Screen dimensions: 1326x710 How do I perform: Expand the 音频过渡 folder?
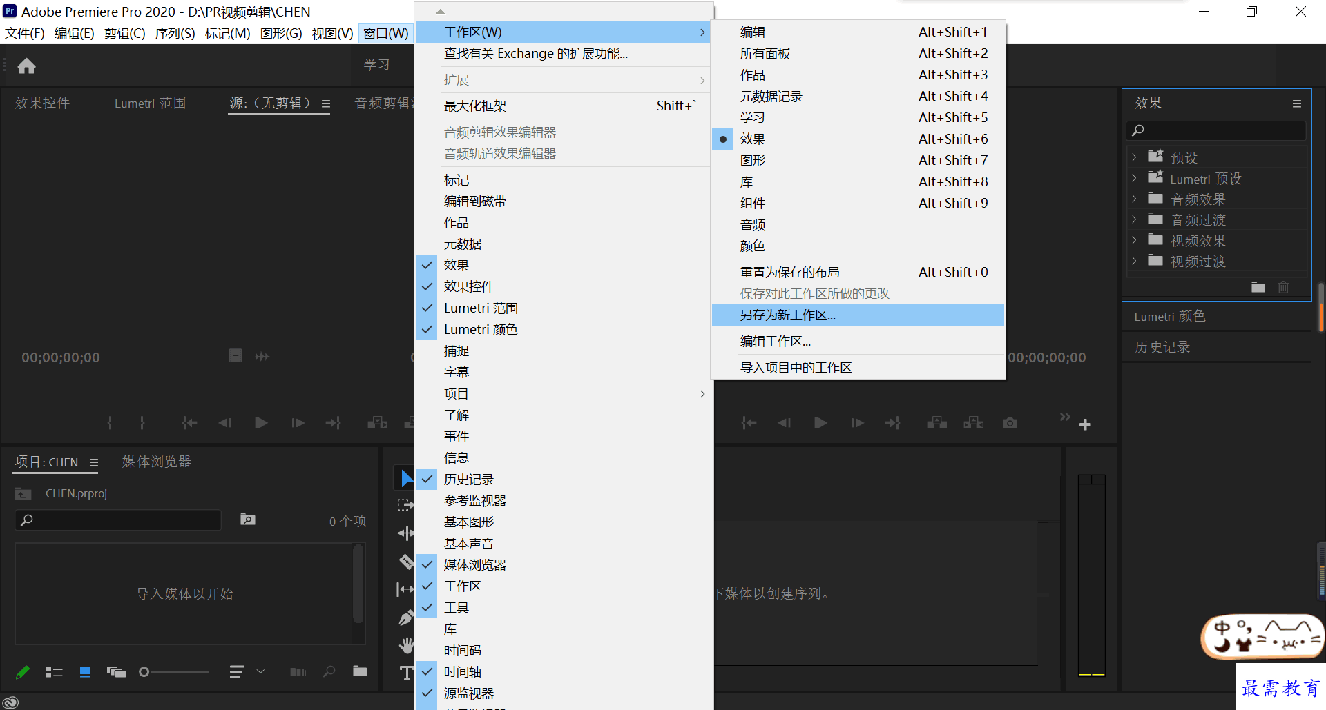1134,219
